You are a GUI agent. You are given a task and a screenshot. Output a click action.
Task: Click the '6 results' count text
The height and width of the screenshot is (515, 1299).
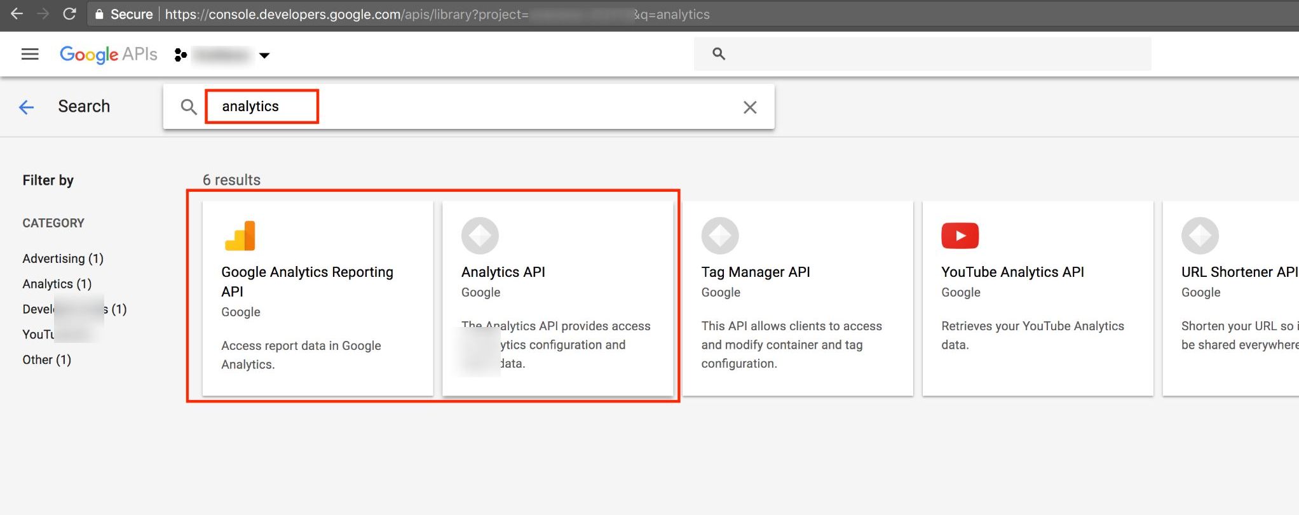[231, 180]
